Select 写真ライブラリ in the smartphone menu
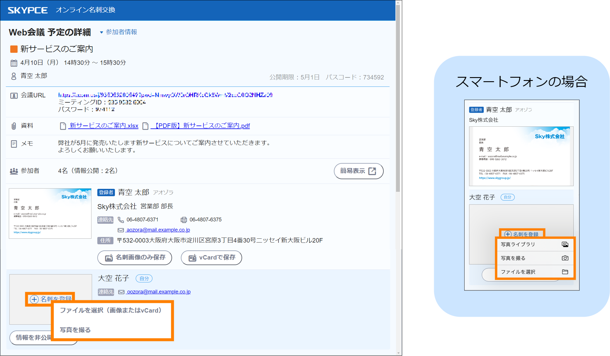This screenshot has height=356, width=610. (x=518, y=244)
